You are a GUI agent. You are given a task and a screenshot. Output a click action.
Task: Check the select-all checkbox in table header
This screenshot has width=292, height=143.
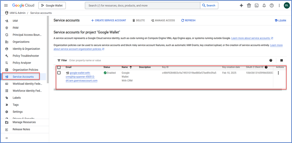coord(59,67)
